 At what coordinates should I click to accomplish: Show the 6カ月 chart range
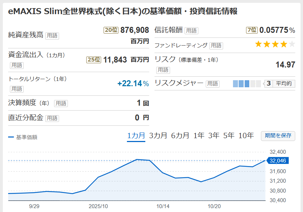(180, 136)
